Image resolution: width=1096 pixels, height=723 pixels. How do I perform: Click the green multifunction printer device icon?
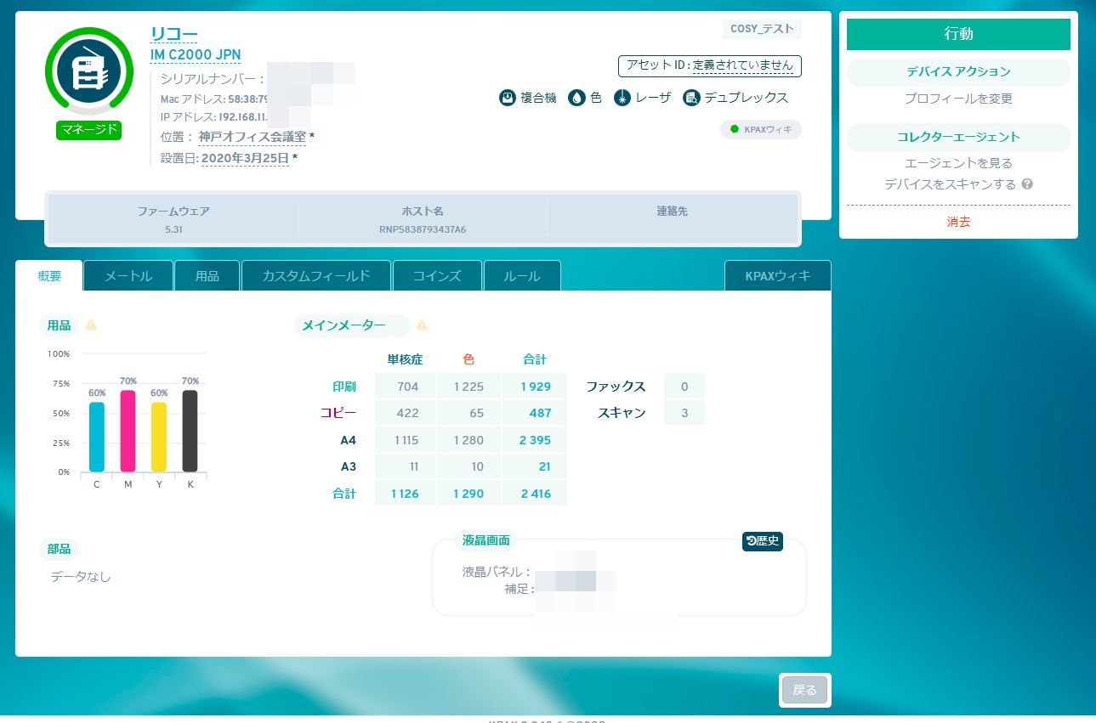[89, 73]
